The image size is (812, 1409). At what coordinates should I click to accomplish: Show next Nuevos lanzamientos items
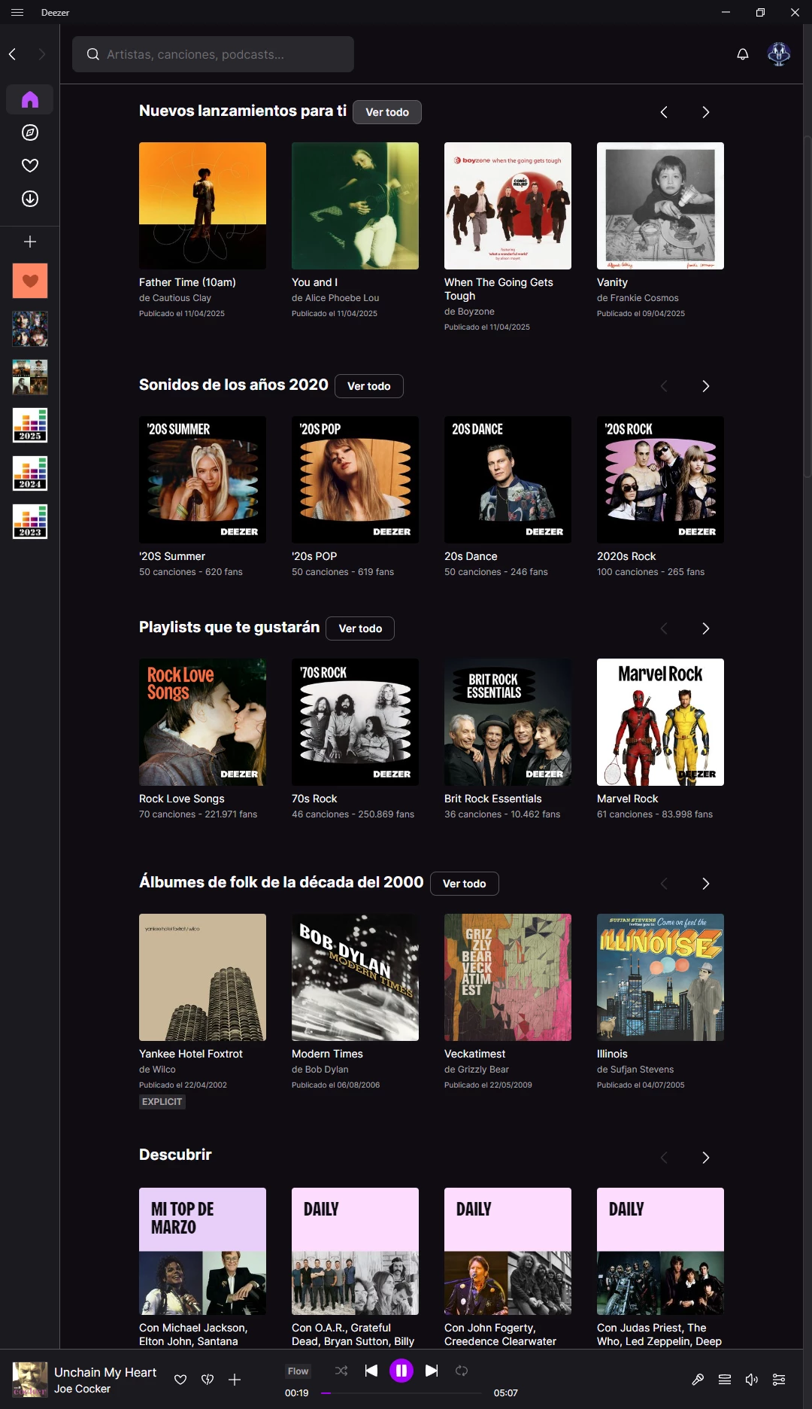point(705,112)
